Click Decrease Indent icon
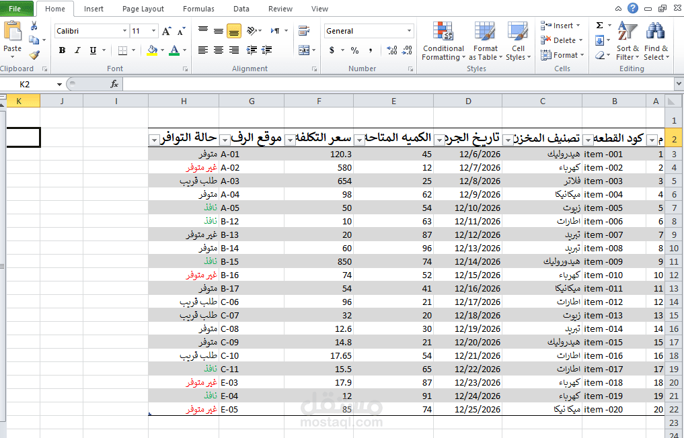 252,50
